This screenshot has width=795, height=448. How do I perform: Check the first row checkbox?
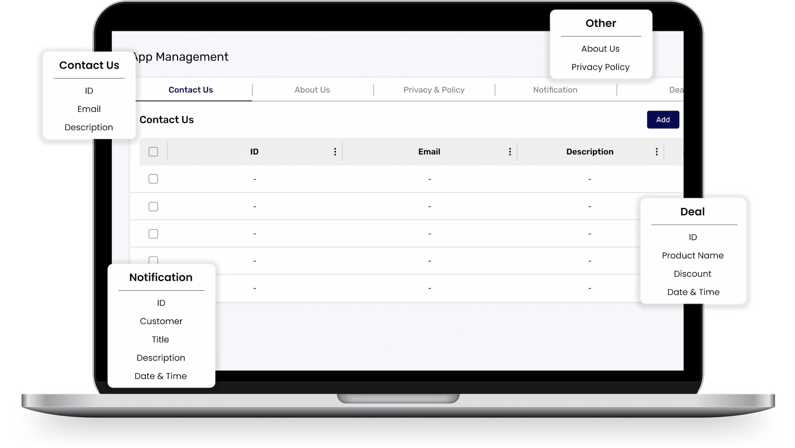point(153,179)
